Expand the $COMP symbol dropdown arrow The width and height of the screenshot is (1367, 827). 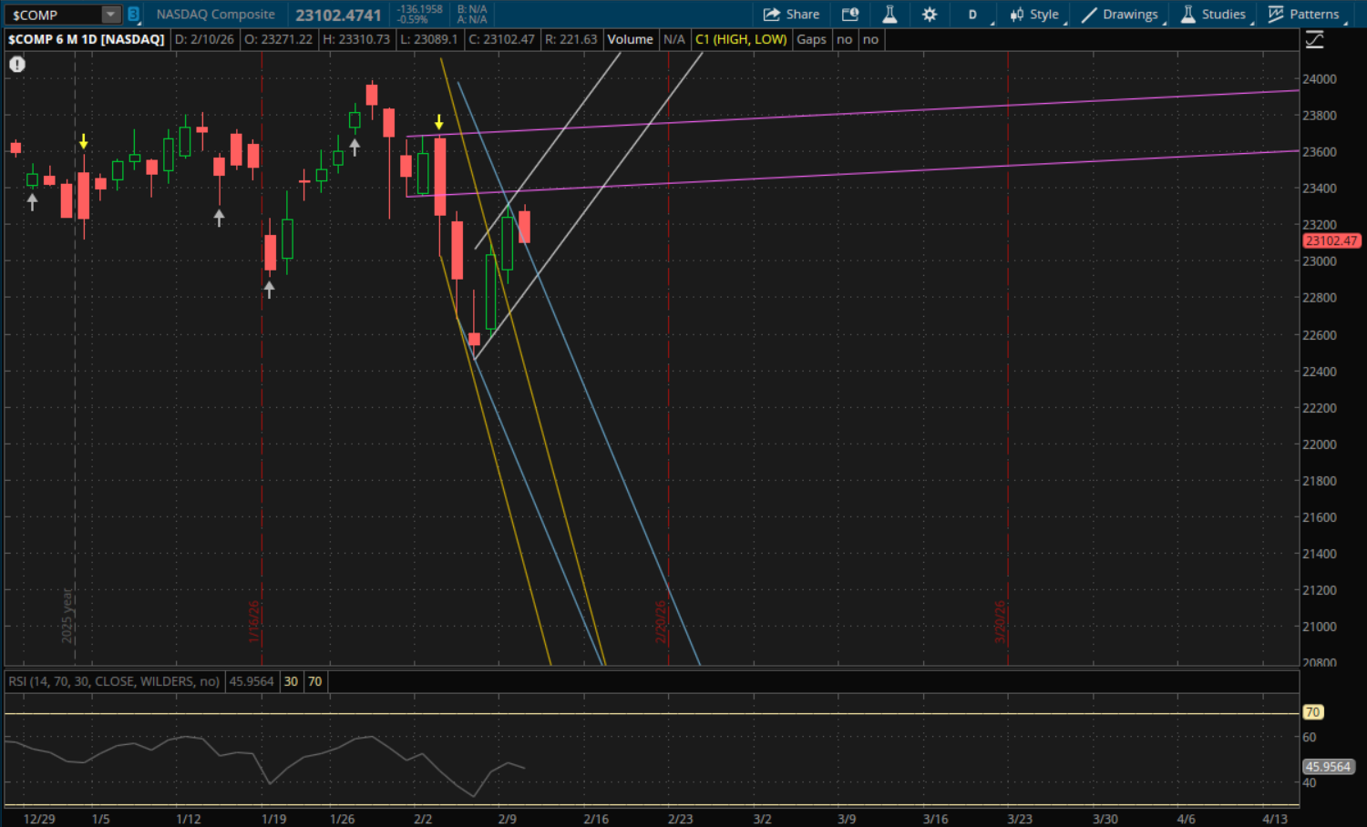click(x=110, y=15)
